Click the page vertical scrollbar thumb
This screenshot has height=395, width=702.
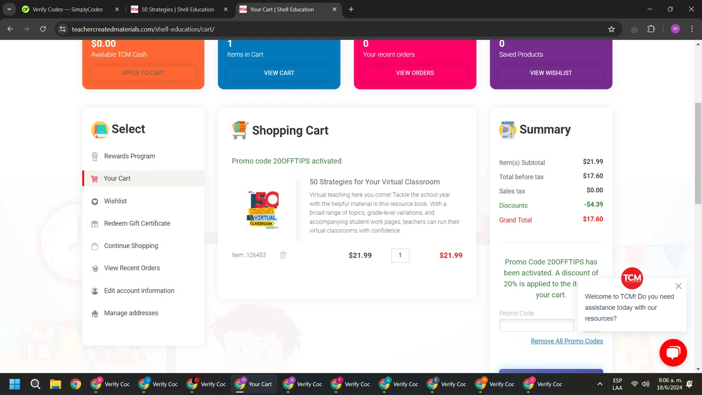pos(698,154)
